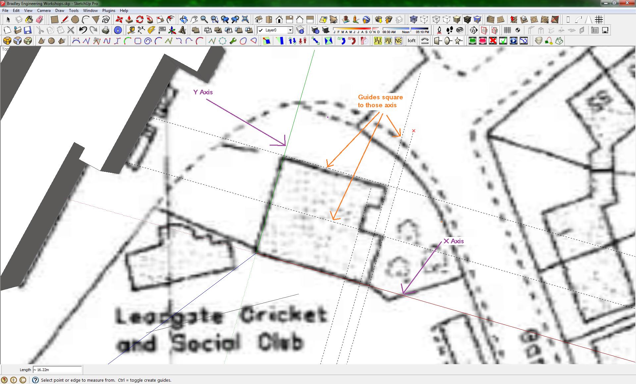This screenshot has width=636, height=384.
Task: Open the Plugins menu
Action: 109,11
